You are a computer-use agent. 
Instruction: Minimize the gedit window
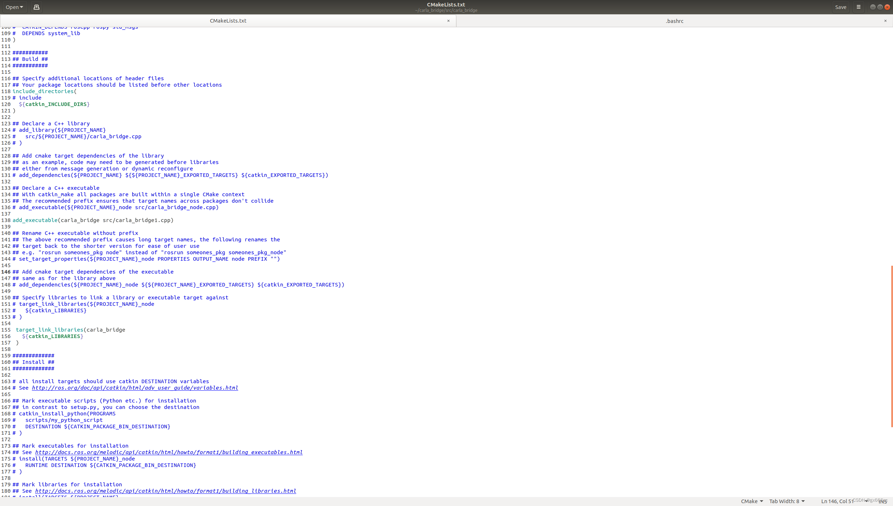pos(873,7)
